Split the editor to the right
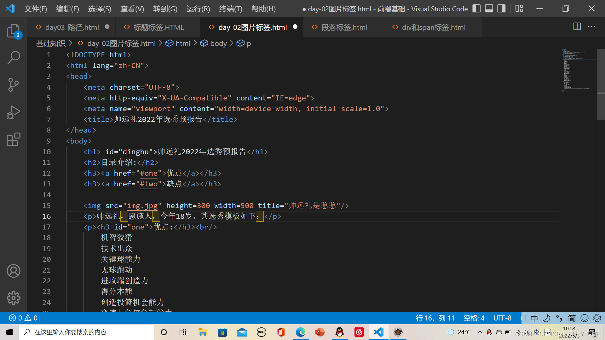Screen dimensions: 605x340 pyautogui.click(x=577, y=27)
